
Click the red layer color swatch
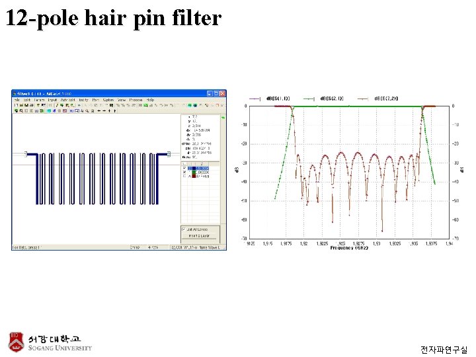(x=194, y=176)
